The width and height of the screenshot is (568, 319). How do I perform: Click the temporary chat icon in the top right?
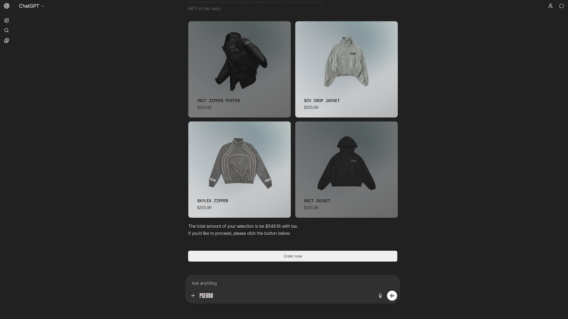(x=561, y=6)
